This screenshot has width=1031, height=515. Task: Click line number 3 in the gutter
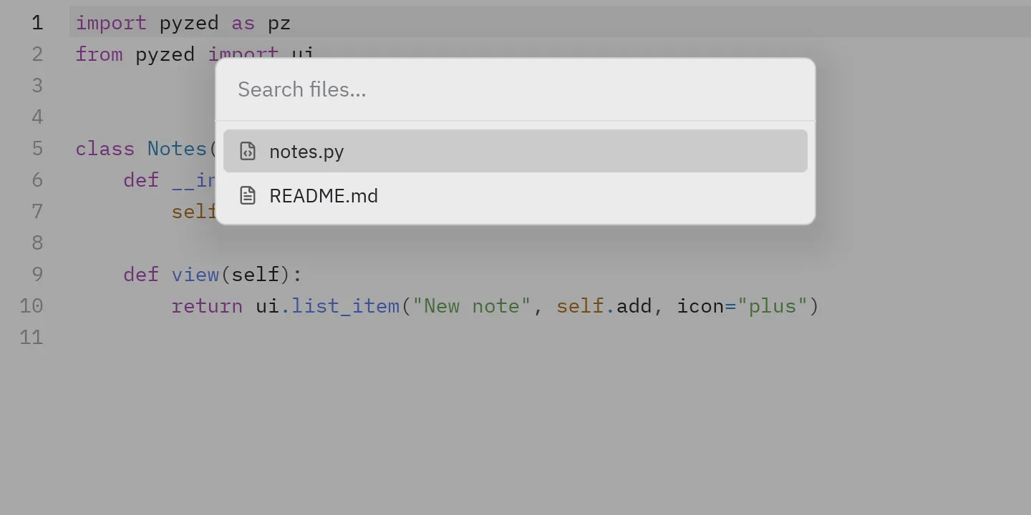(37, 86)
